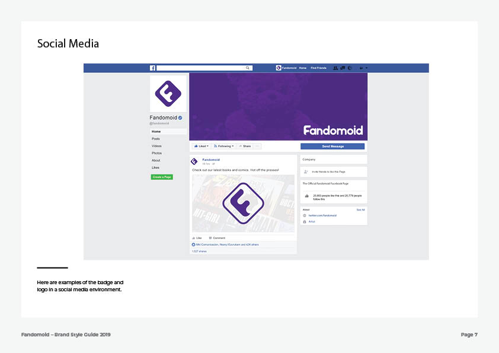
Task: Select Posts in the page sidebar
Action: click(156, 139)
